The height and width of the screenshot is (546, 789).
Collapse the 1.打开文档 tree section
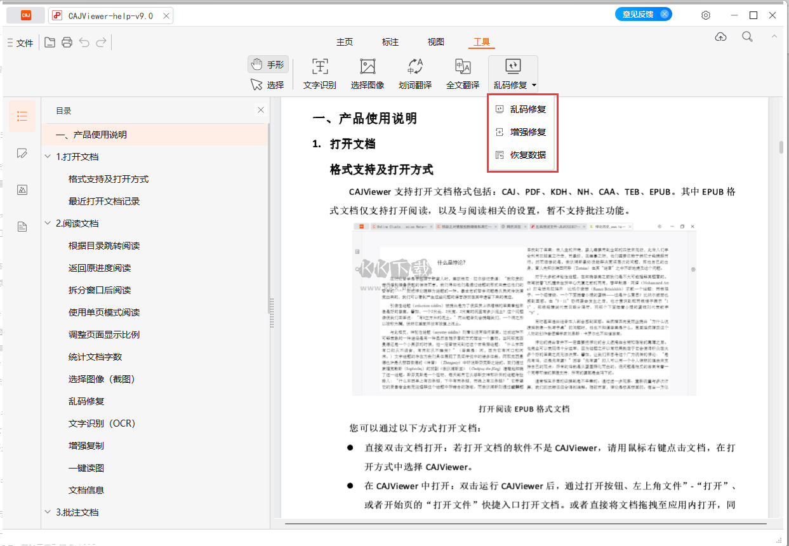48,157
